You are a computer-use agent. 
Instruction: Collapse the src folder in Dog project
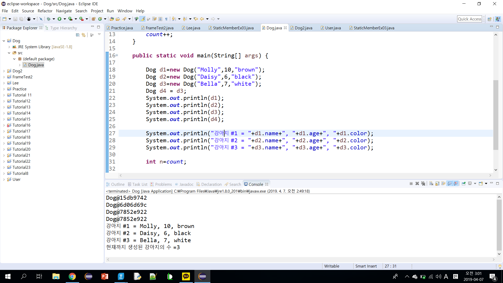click(x=9, y=53)
